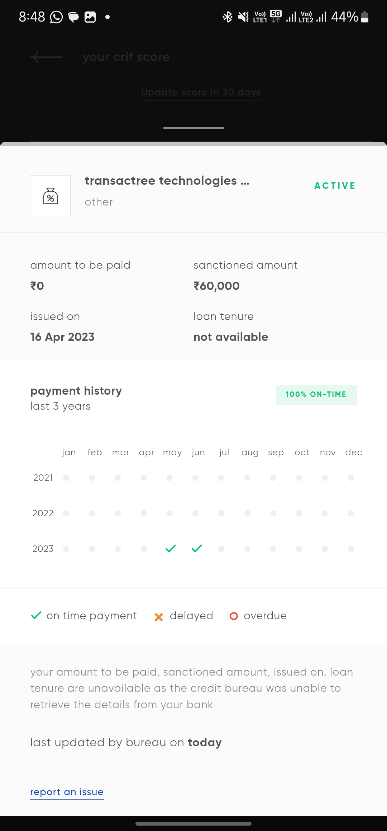The image size is (387, 831).
Task: Tap the January 2021 payment dot
Action: (x=66, y=478)
